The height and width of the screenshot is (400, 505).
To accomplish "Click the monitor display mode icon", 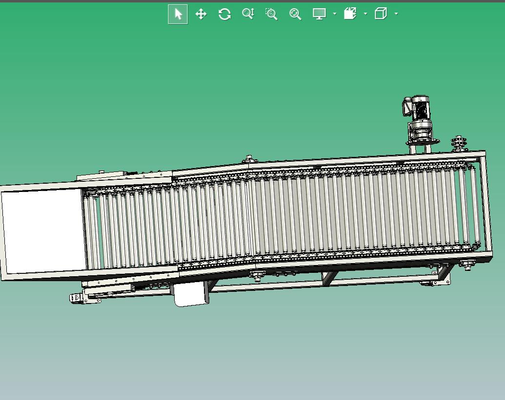I will click(x=319, y=14).
